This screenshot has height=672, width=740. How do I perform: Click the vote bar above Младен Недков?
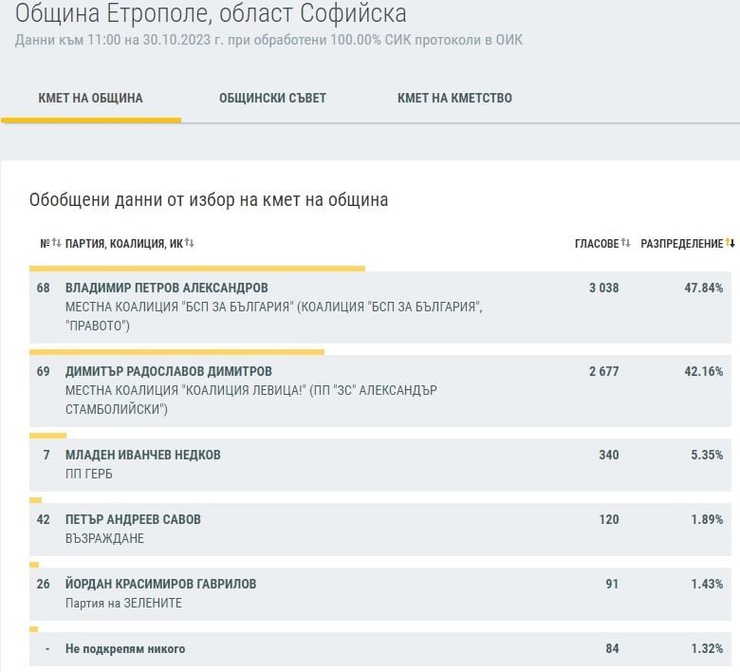pos(47,436)
